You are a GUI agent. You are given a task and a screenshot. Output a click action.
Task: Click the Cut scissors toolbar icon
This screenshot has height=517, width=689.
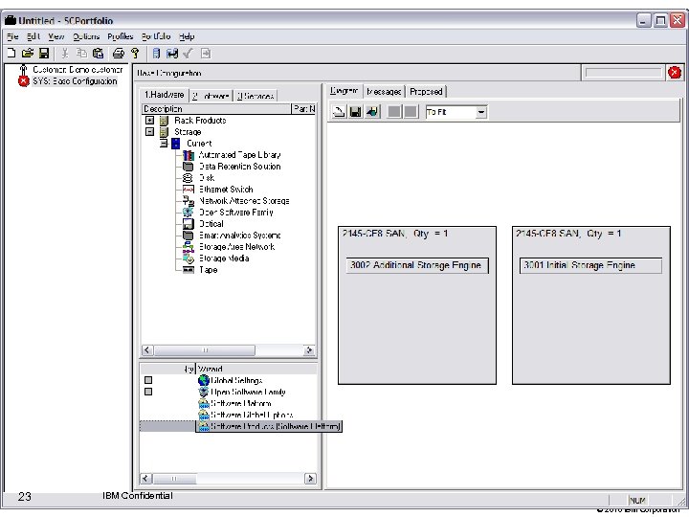[x=65, y=54]
